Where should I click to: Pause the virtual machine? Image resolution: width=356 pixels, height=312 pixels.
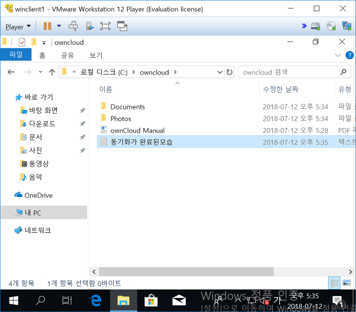click(47, 26)
